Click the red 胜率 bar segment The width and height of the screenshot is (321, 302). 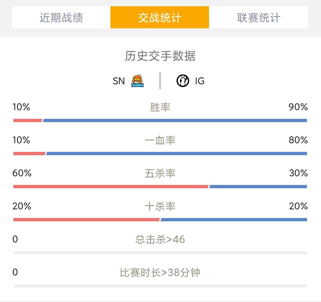(28, 120)
